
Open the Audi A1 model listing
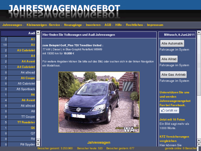point(33,39)
